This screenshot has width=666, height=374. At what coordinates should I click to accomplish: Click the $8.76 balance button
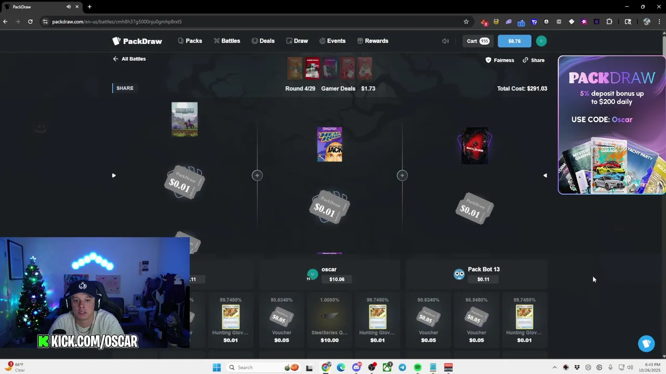[514, 41]
